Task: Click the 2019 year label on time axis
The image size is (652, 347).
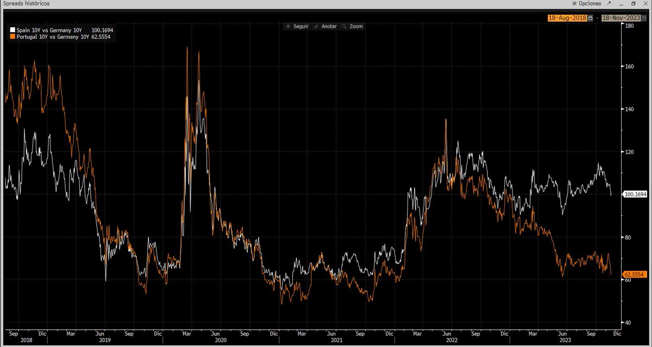Action: [106, 340]
